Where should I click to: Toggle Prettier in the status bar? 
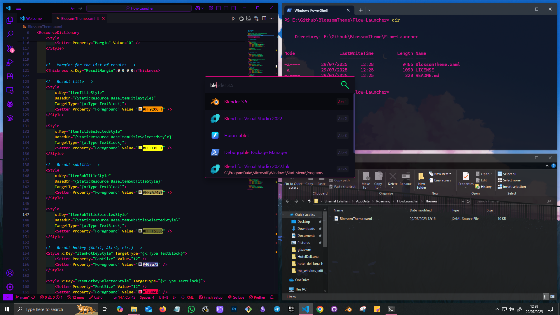coord(257,297)
